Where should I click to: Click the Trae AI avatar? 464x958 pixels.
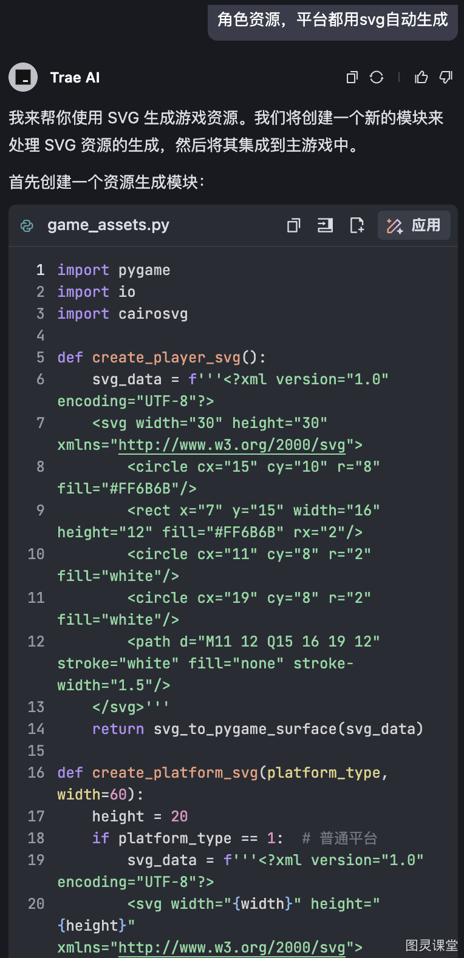pos(23,77)
